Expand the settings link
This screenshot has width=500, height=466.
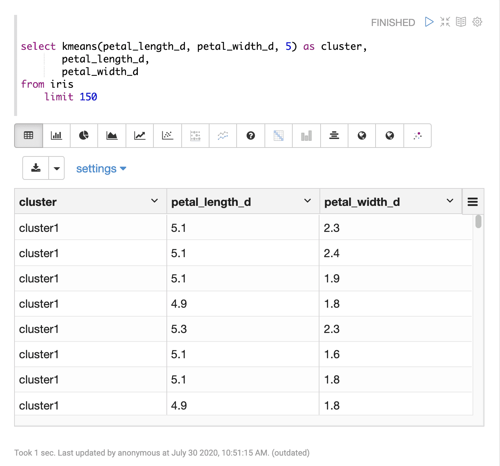pyautogui.click(x=101, y=169)
